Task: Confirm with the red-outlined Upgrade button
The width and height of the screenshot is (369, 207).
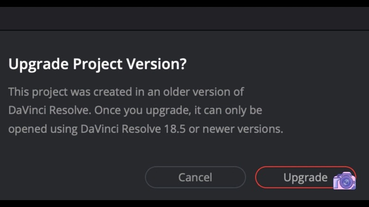Action: tap(305, 177)
